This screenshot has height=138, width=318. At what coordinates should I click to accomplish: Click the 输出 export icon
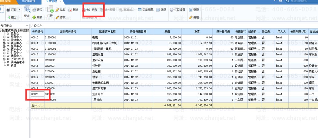pos(8,18)
